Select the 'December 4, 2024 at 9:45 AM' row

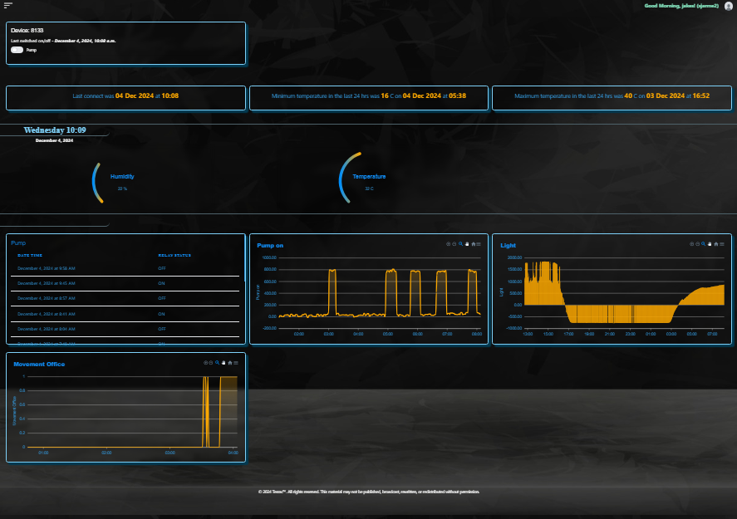pos(125,284)
